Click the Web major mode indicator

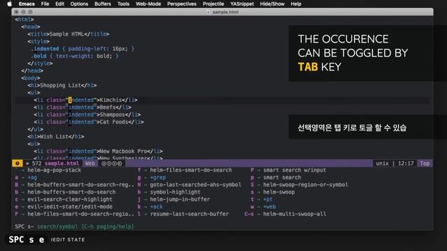coord(90,163)
